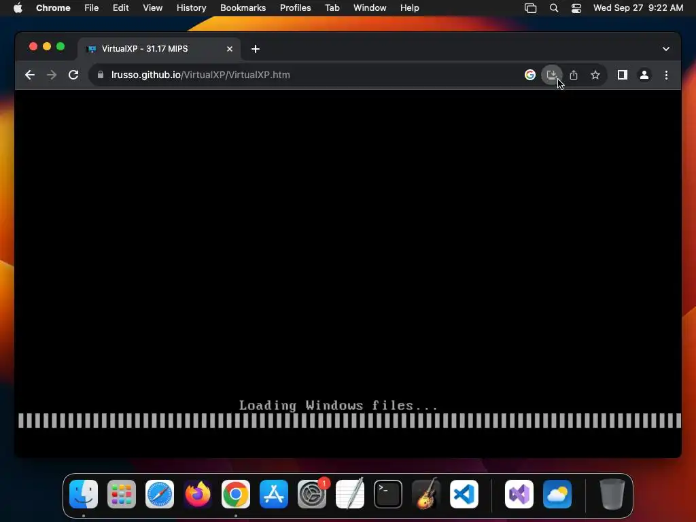
Task: Click the screen mirroring menu bar icon
Action: [x=530, y=8]
